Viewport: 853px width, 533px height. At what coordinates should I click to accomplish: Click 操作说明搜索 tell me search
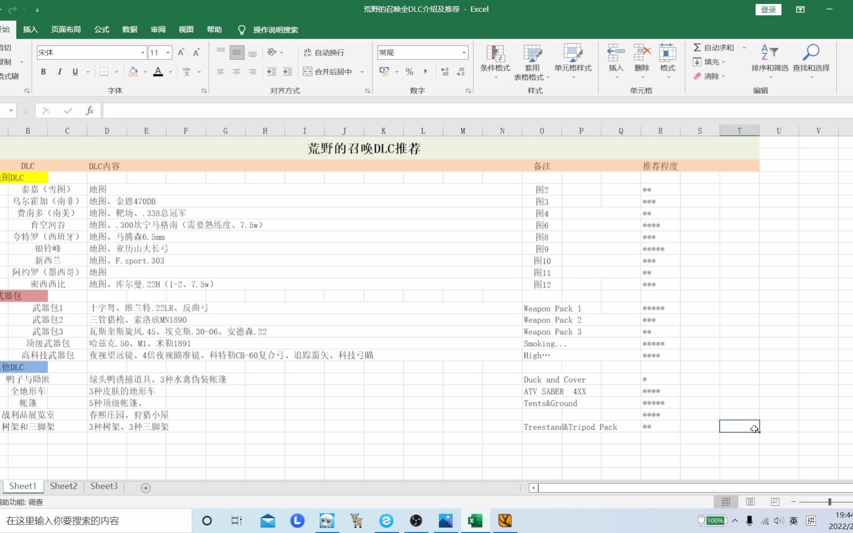click(275, 30)
